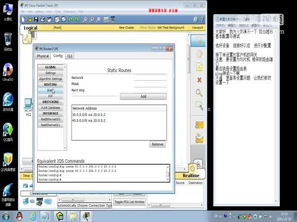Screen dimensions: 297x222
Task: Choose the Move Layout hand tool
Action: click(199, 54)
